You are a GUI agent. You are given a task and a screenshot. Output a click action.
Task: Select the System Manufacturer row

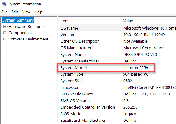tap(118, 61)
